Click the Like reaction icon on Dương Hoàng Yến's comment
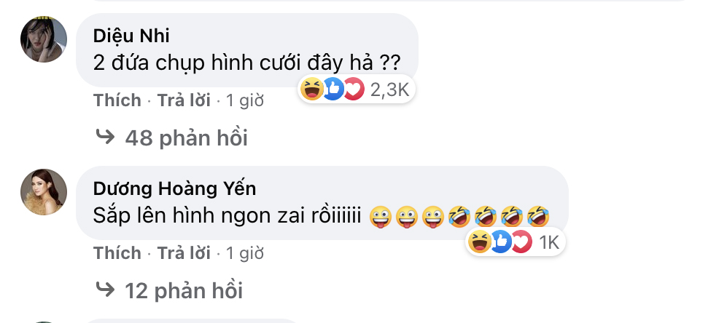The image size is (719, 323). (500, 242)
